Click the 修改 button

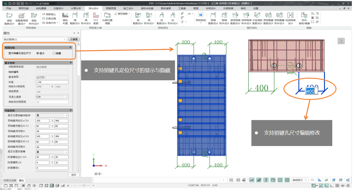(x=74, y=175)
